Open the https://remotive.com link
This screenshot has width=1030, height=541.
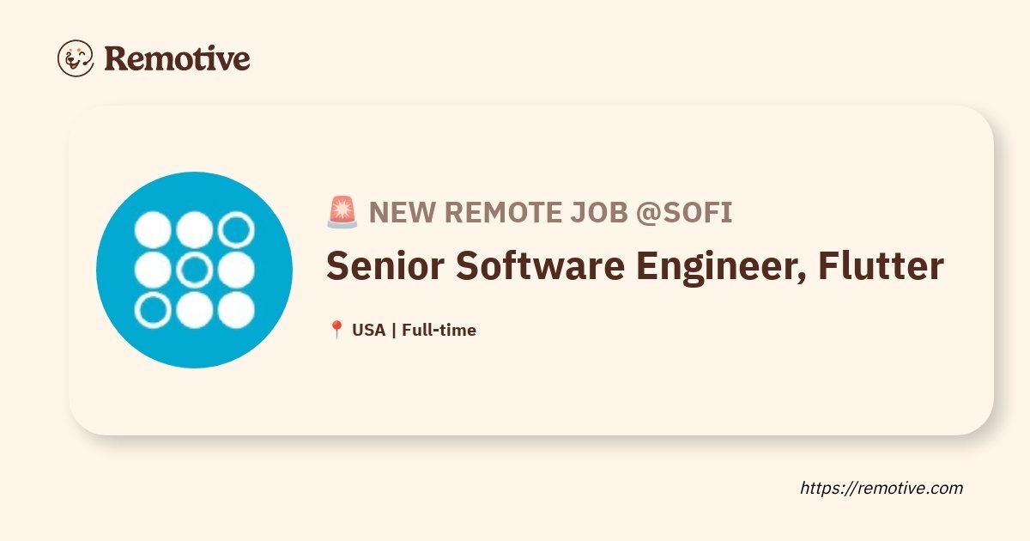tap(882, 488)
